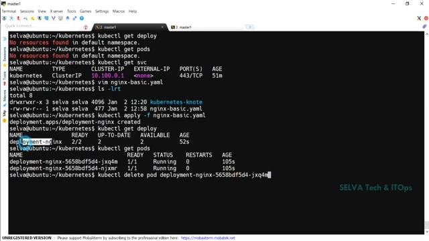Click the 'ClusterIP' type value
This screenshot has width=429, height=241.
[x=67, y=76]
